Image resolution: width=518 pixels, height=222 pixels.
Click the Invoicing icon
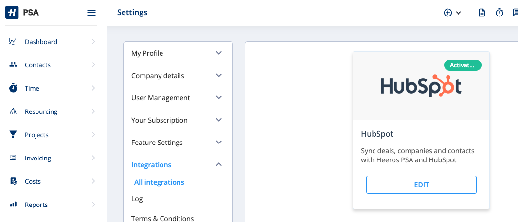click(13, 158)
